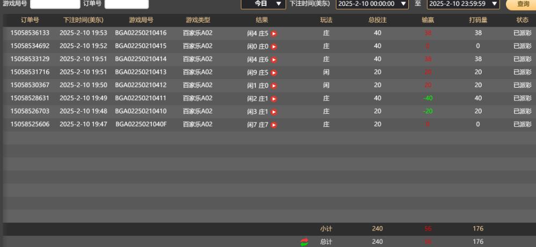Click the 玩法 column header

pyautogui.click(x=326, y=20)
